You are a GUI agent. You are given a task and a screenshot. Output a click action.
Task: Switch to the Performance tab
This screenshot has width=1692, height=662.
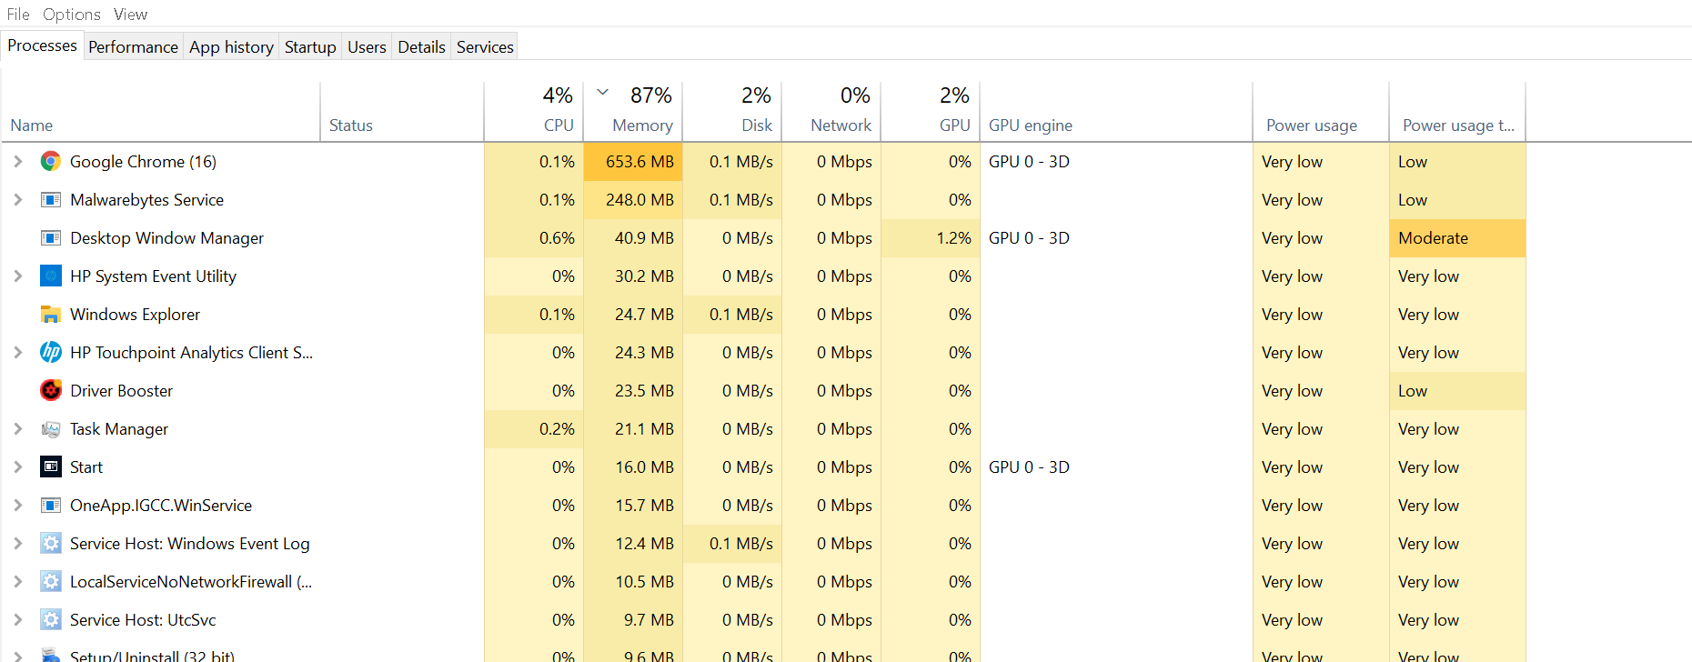pos(133,47)
